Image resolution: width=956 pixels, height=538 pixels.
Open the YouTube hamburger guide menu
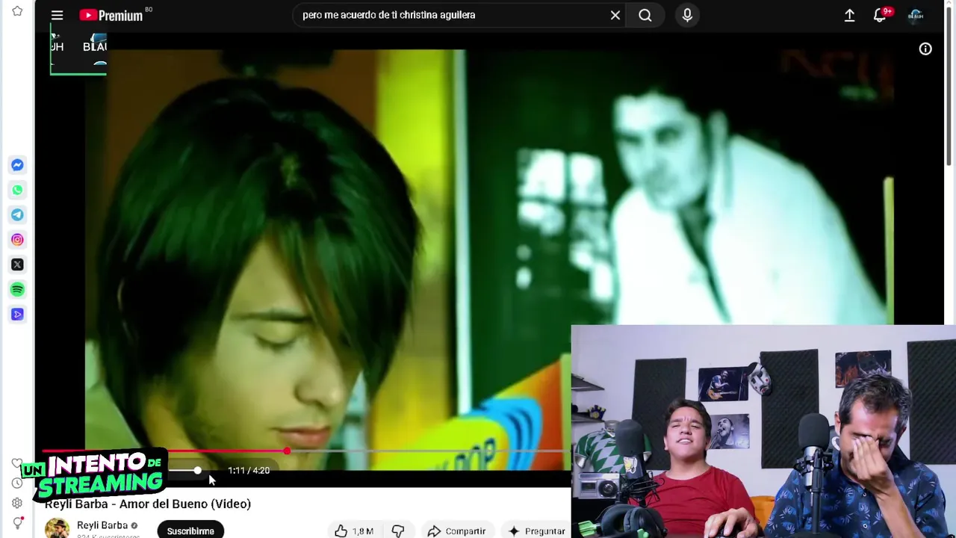(57, 15)
